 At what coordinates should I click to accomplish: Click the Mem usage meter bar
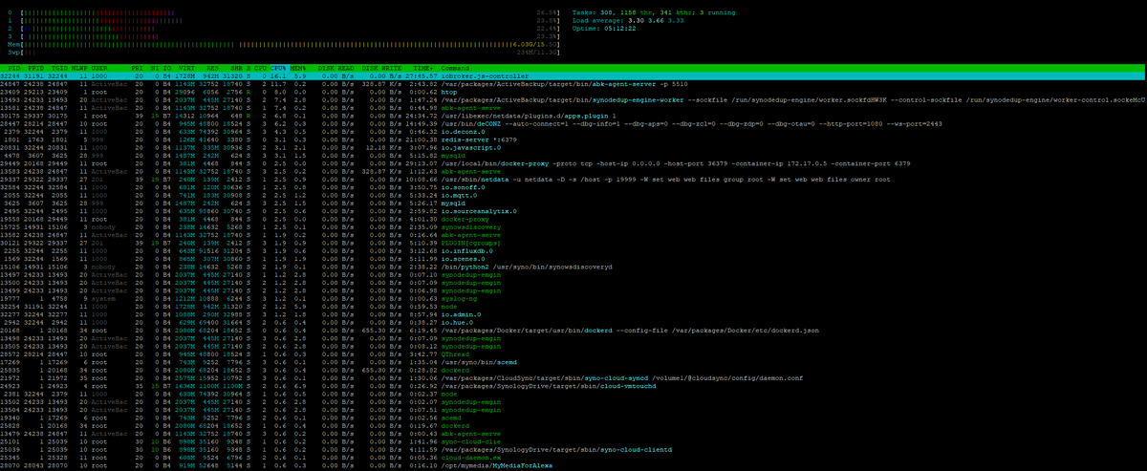pos(287,44)
